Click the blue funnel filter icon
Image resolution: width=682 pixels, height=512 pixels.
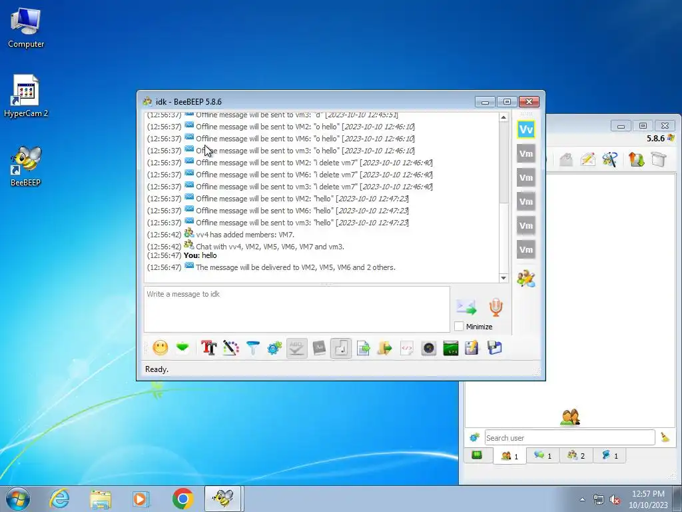tap(252, 348)
